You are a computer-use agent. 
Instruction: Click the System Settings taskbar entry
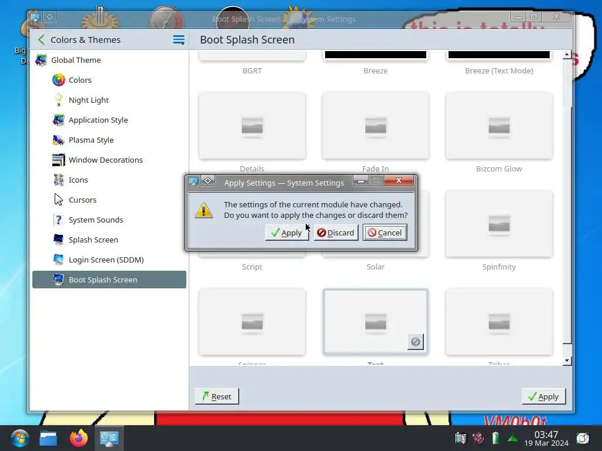point(109,438)
